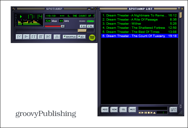Click the playlist info display field
Image resolution: width=188 pixels, height=128 pixels.
tap(153, 108)
